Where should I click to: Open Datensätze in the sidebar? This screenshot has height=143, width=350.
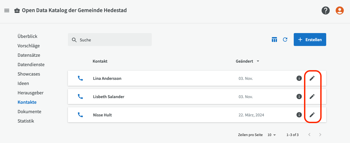29,55
